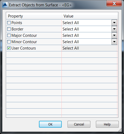
Task: Open Major Contour value dropdown arrow
Action: (x=114, y=35)
